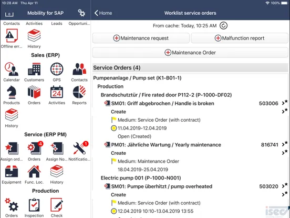Launch the GPS globe icon
Viewport: 290px width, 218px height.
[57, 69]
